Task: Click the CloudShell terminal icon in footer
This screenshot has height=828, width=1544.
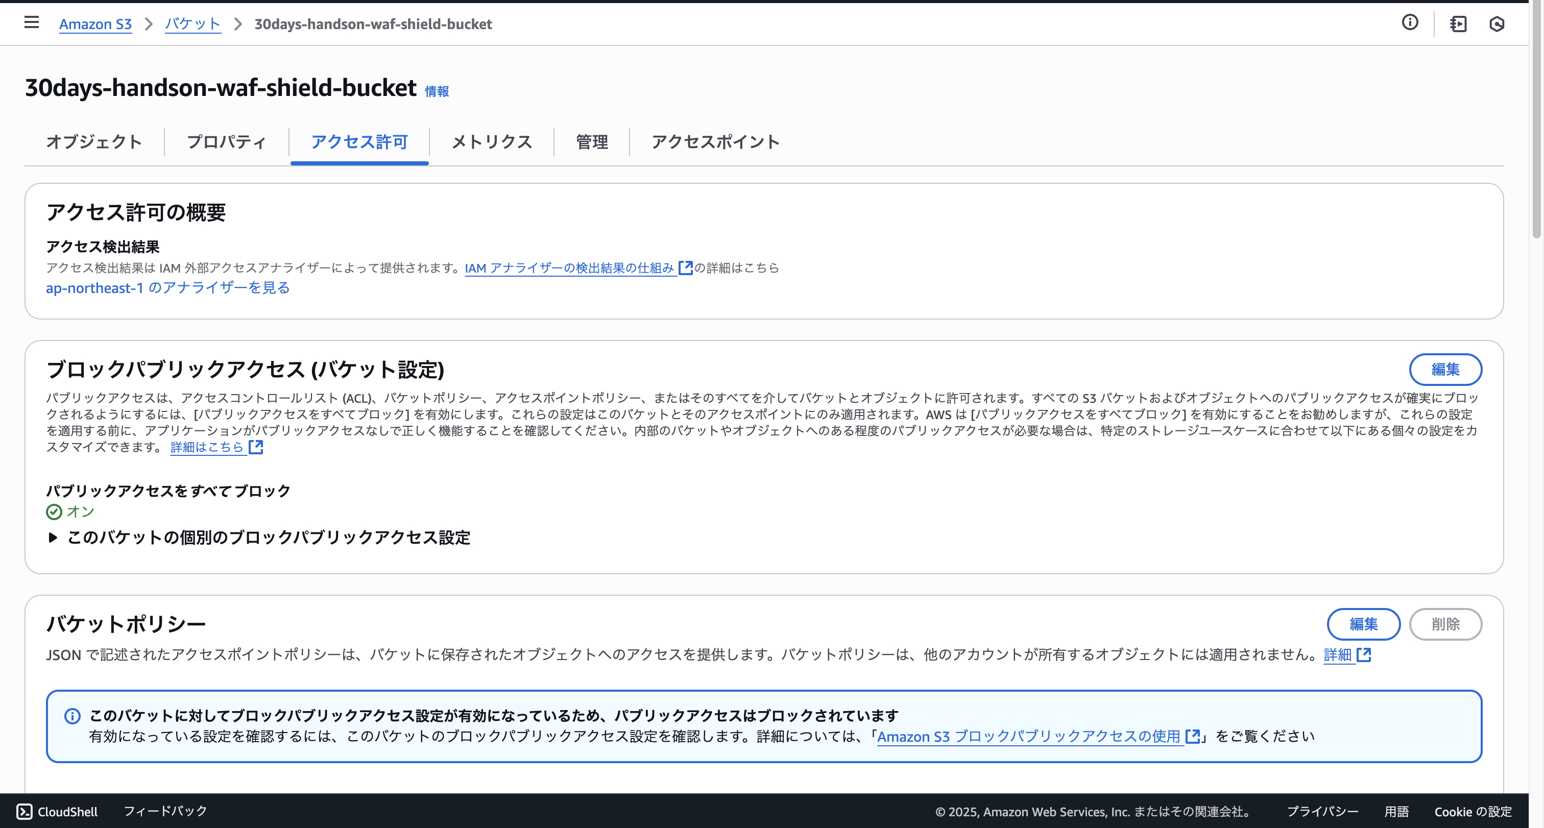Action: tap(25, 811)
